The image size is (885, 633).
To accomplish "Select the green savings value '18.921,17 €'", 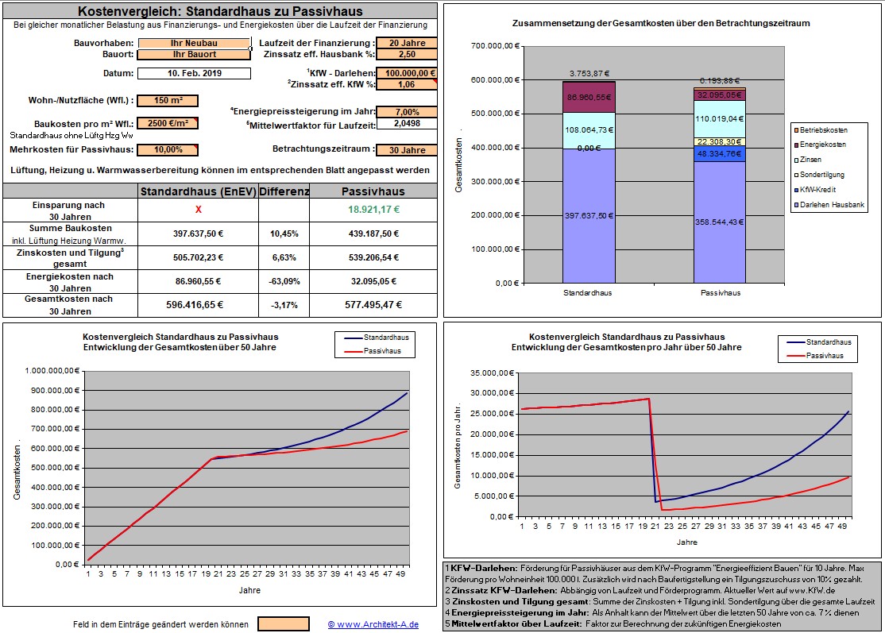I will [373, 210].
